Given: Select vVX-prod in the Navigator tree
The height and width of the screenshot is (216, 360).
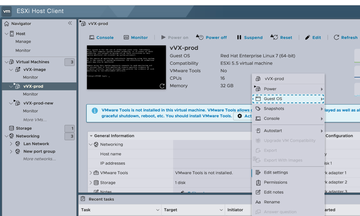Looking at the screenshot, I should 33,86.
